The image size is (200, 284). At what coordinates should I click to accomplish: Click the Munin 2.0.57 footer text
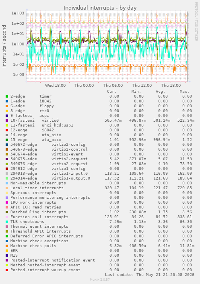coord(100,280)
